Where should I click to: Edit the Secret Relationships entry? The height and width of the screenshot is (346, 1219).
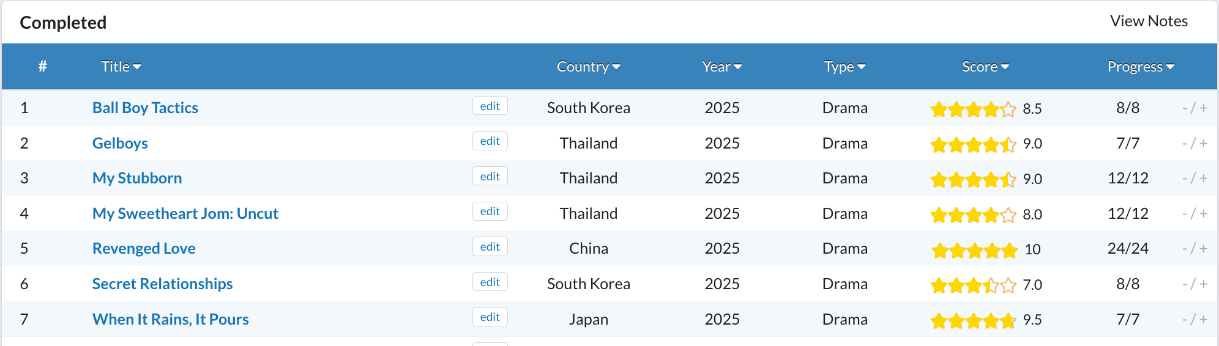[x=490, y=282]
